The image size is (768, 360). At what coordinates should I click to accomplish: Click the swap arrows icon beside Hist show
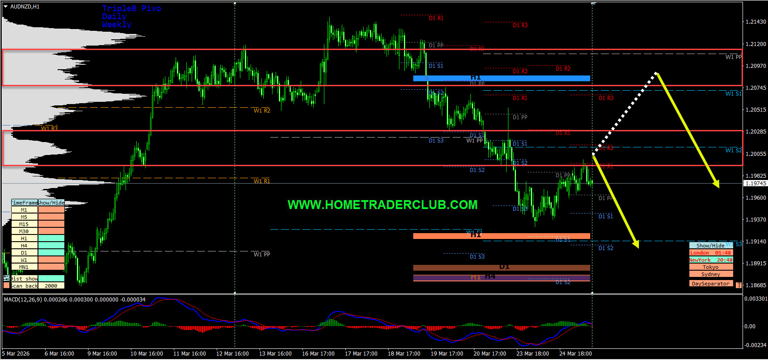click(6, 278)
